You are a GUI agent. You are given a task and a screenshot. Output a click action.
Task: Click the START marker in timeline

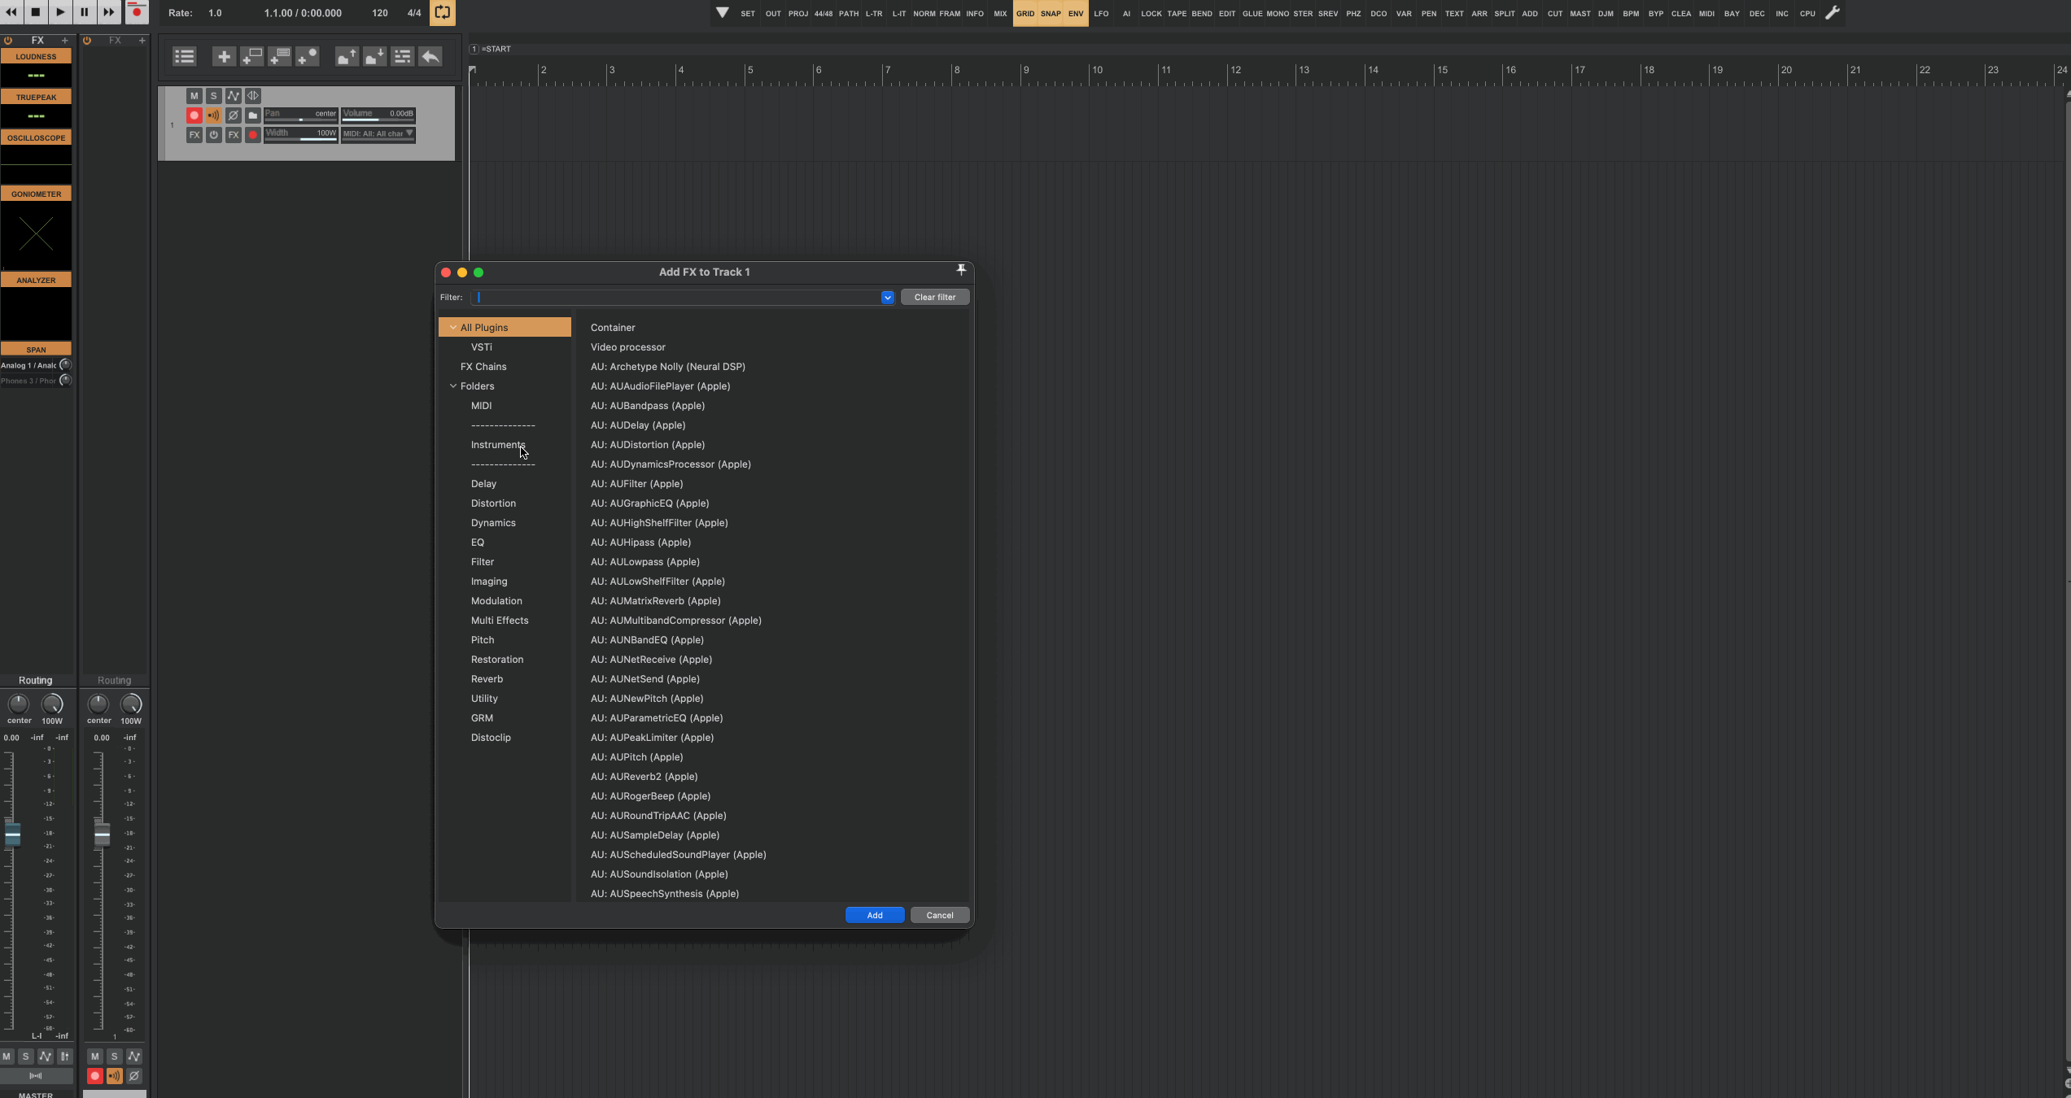[491, 49]
